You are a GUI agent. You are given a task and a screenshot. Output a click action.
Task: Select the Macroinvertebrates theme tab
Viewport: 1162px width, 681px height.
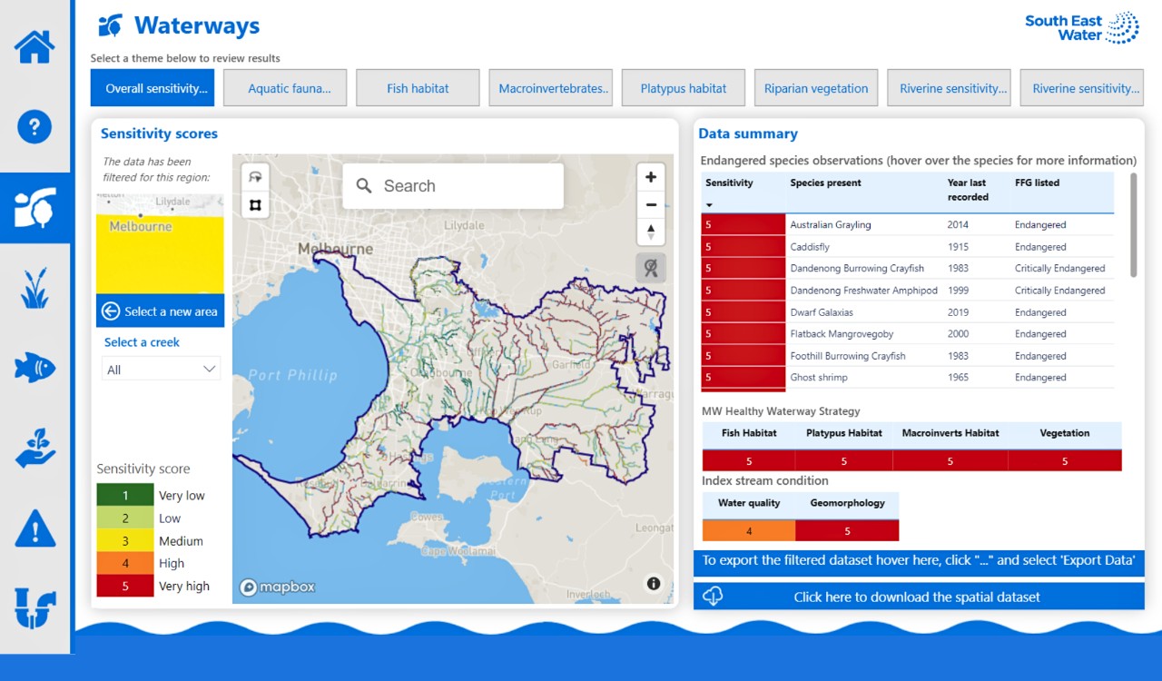(550, 88)
